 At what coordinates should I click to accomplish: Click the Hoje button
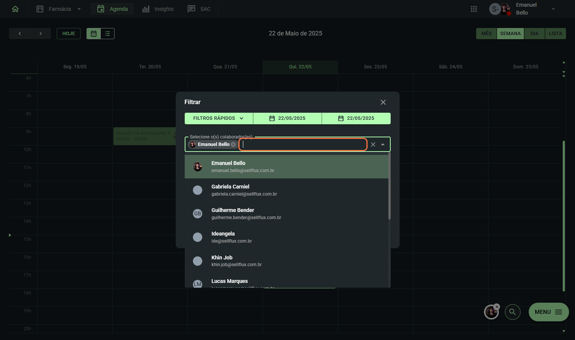pos(69,34)
